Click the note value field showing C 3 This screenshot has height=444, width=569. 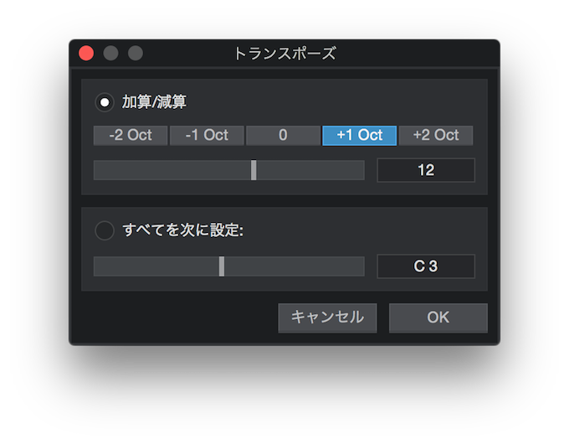[x=426, y=266]
